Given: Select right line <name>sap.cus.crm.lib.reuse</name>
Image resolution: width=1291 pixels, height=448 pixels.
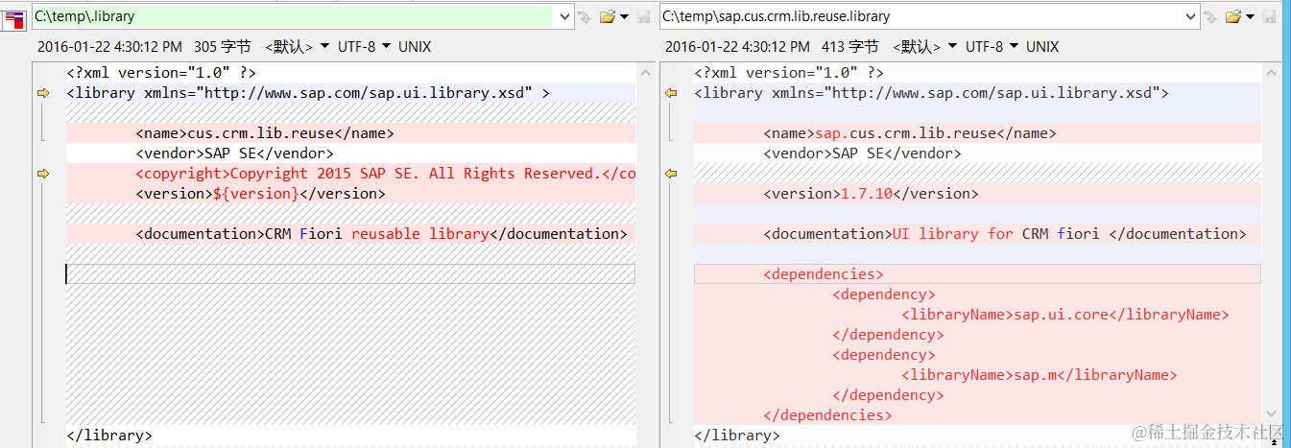Looking at the screenshot, I should [x=977, y=133].
